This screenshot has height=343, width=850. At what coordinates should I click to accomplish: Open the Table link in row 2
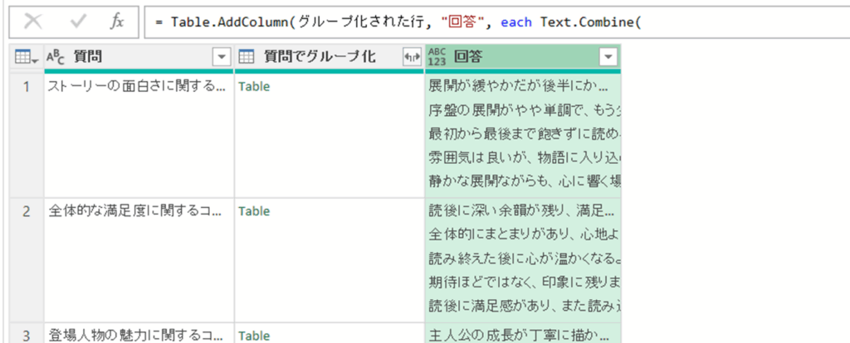253,211
